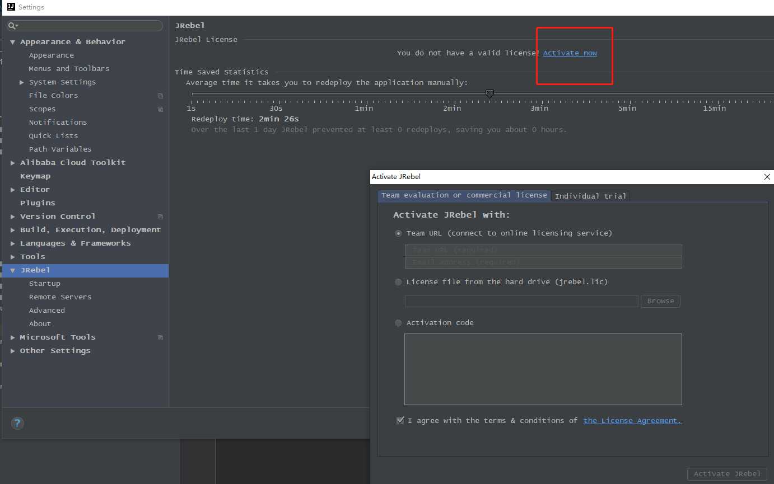Open the Keymap settings page
Viewport: 774px width, 484px height.
35,176
